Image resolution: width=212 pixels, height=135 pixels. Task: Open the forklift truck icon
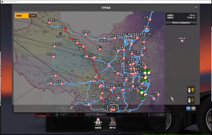coord(113,121)
